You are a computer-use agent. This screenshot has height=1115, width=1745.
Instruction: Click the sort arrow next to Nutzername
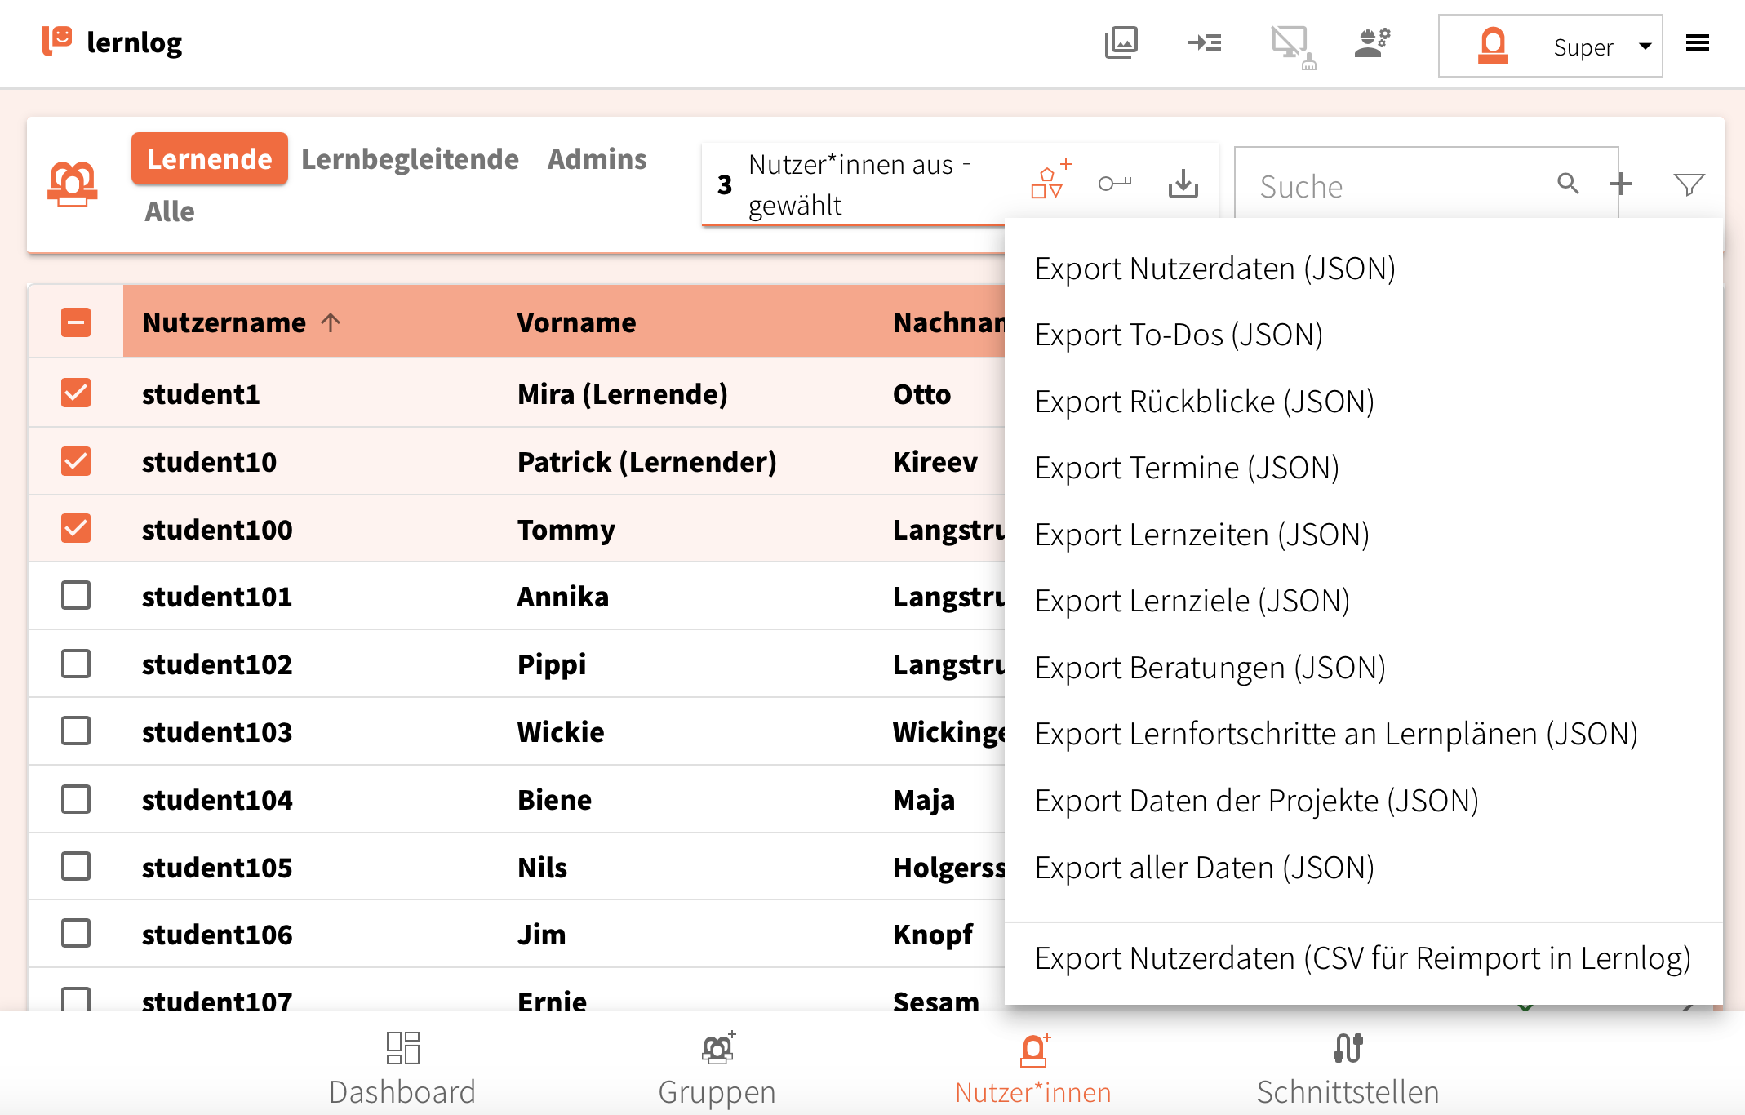pos(331,322)
